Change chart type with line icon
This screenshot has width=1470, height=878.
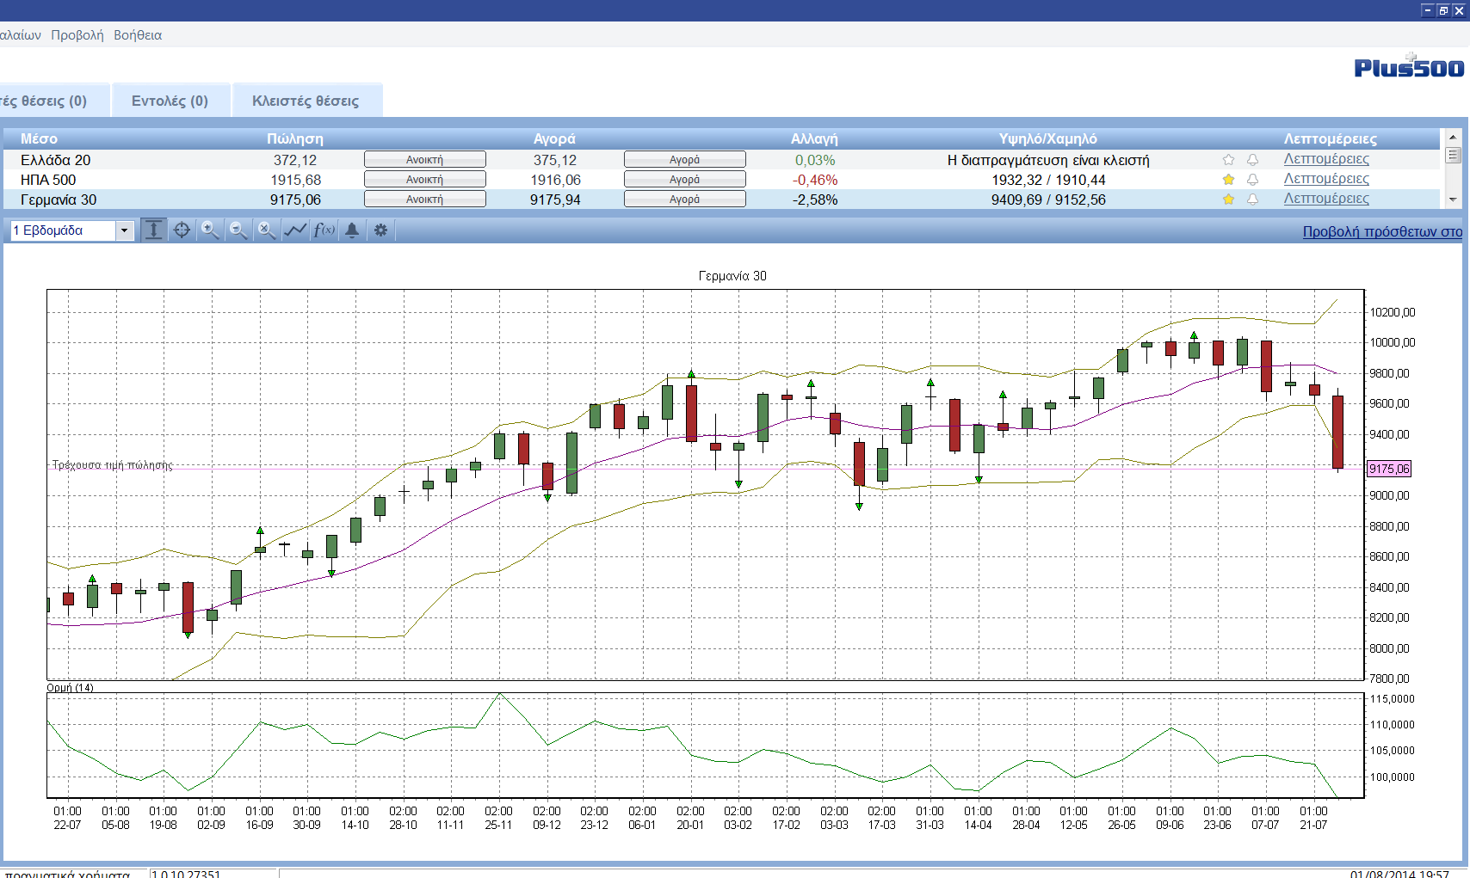tap(295, 230)
